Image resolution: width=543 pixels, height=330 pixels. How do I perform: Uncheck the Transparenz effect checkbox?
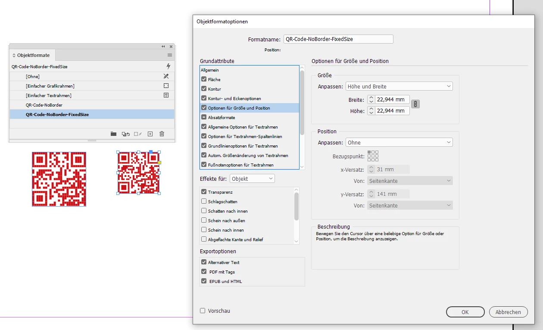point(204,192)
